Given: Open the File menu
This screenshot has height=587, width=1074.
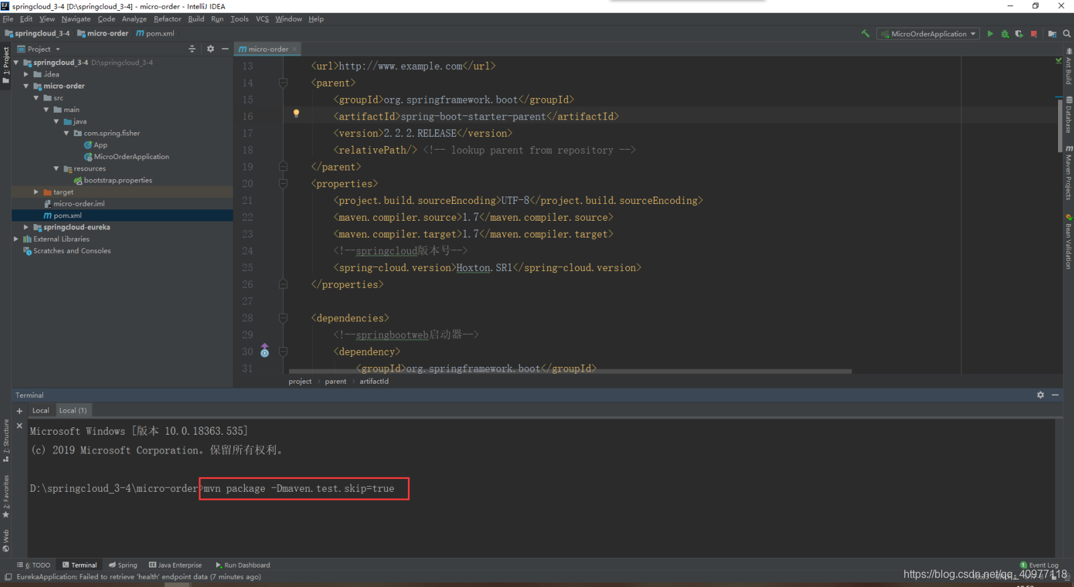Looking at the screenshot, I should [8, 19].
